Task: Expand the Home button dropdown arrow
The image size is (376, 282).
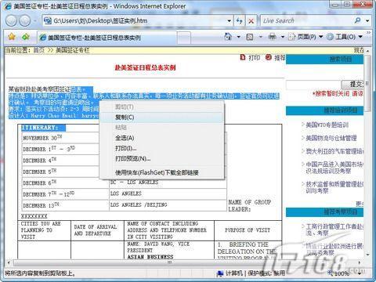Action: point(238,37)
